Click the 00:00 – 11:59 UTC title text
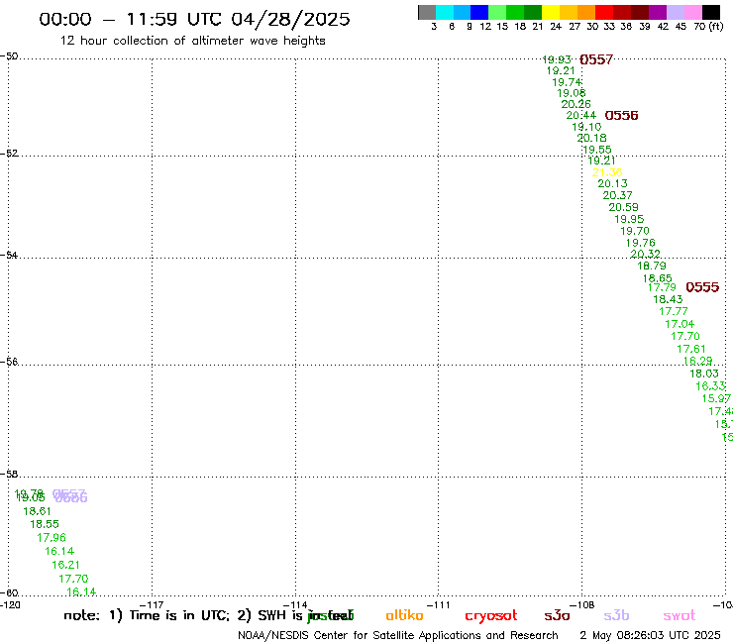733x644 pixels. tap(194, 19)
